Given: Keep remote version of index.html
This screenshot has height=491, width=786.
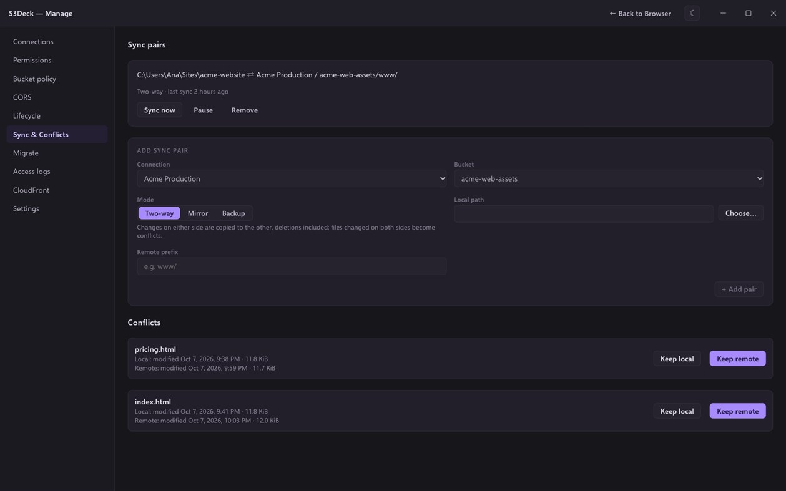Looking at the screenshot, I should pos(738,411).
